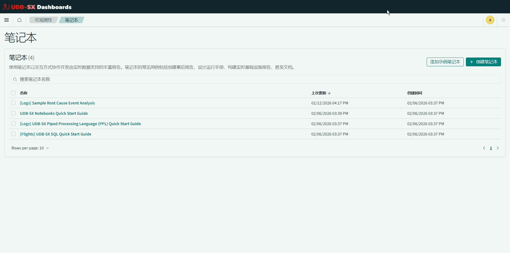Open UDB-SX Notebooks Quick Start Guide

tap(54, 113)
